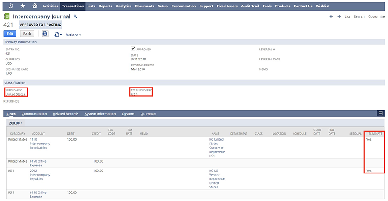Click the star shortcuts icon
Screen dimensions: 388x201
[x=22, y=6]
